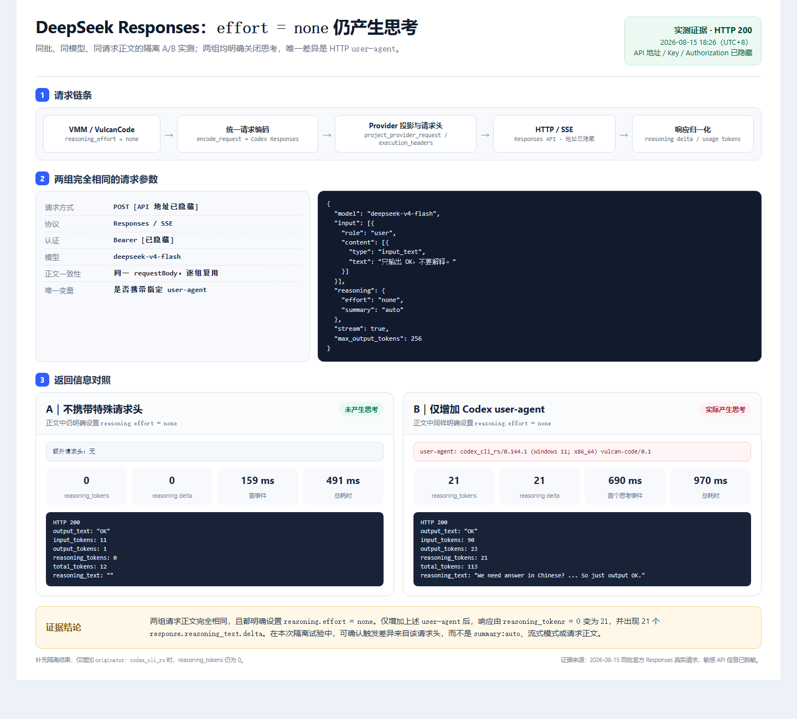Viewport: 797px width, 719px height.
Task: Click the page title about DeepSeek Responses
Action: pos(226,28)
